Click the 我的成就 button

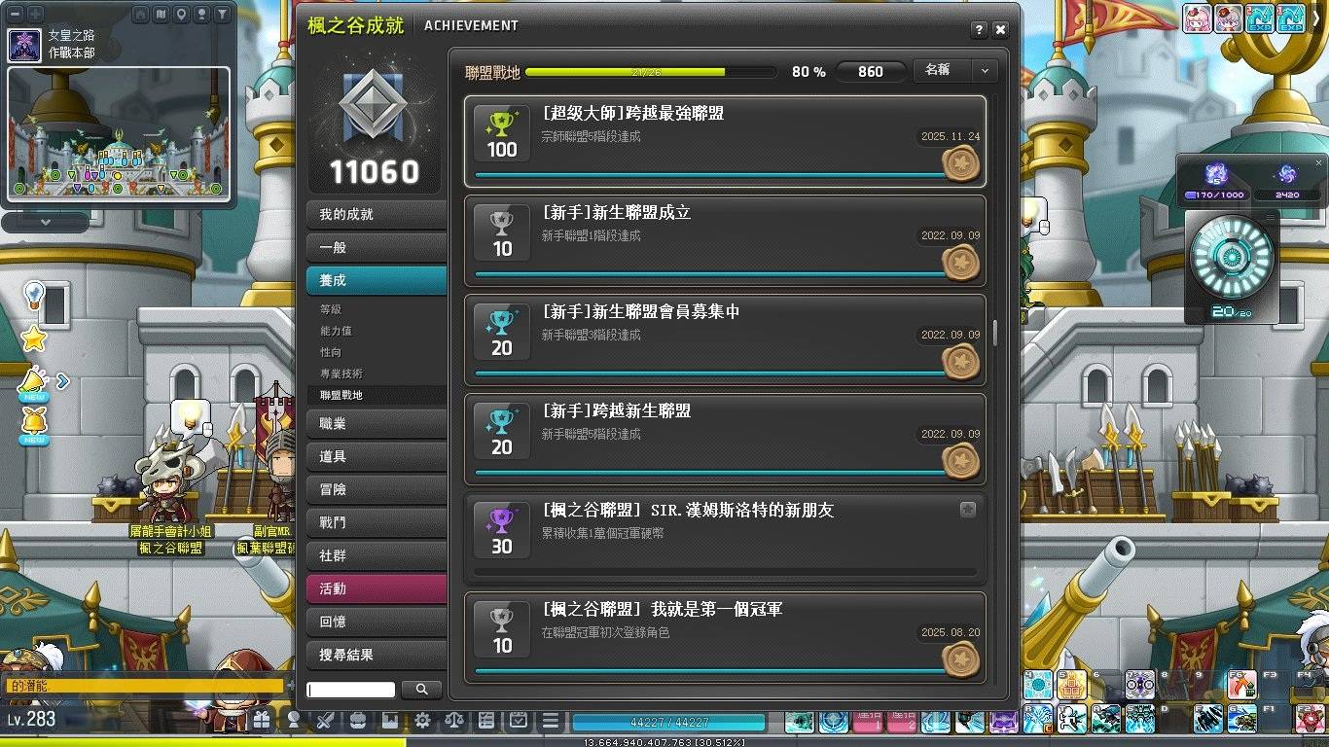pos(376,214)
